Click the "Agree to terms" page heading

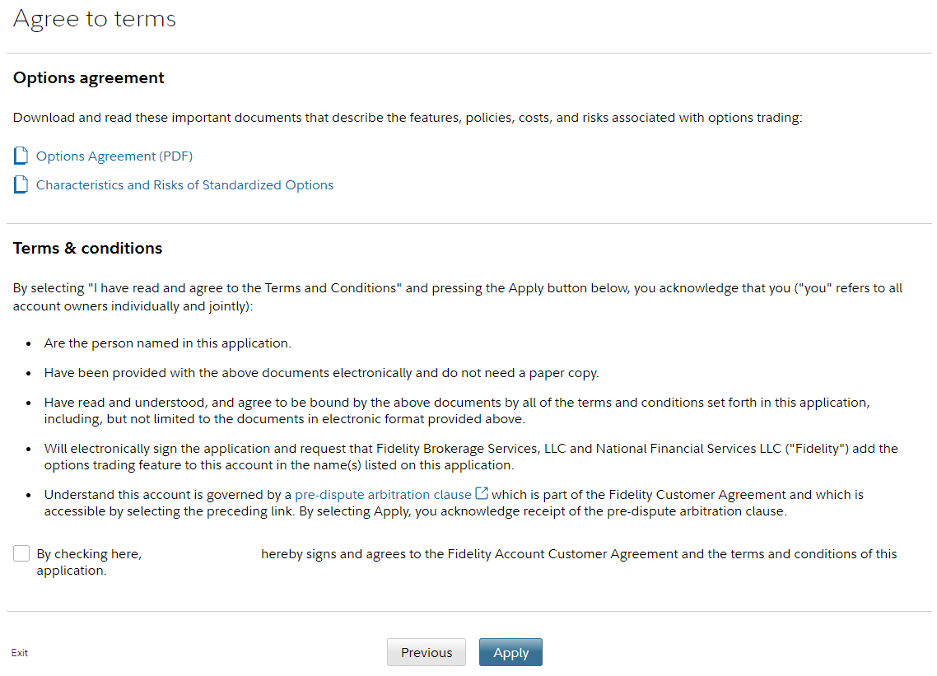95,19
